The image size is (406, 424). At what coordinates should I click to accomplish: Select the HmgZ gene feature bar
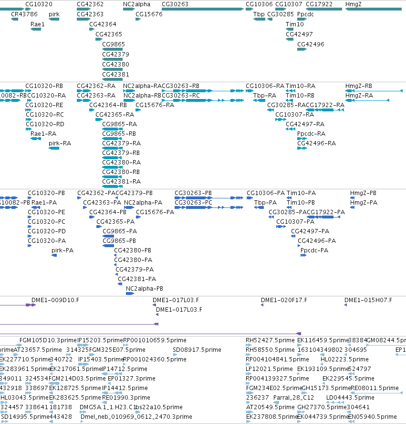[x=374, y=9]
